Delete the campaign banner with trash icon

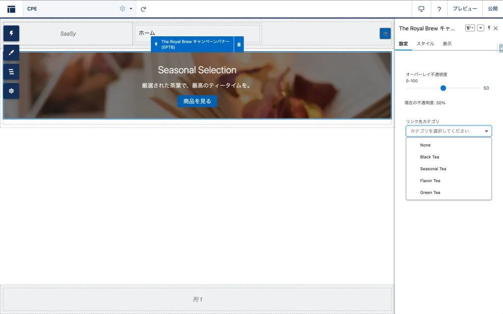point(239,44)
